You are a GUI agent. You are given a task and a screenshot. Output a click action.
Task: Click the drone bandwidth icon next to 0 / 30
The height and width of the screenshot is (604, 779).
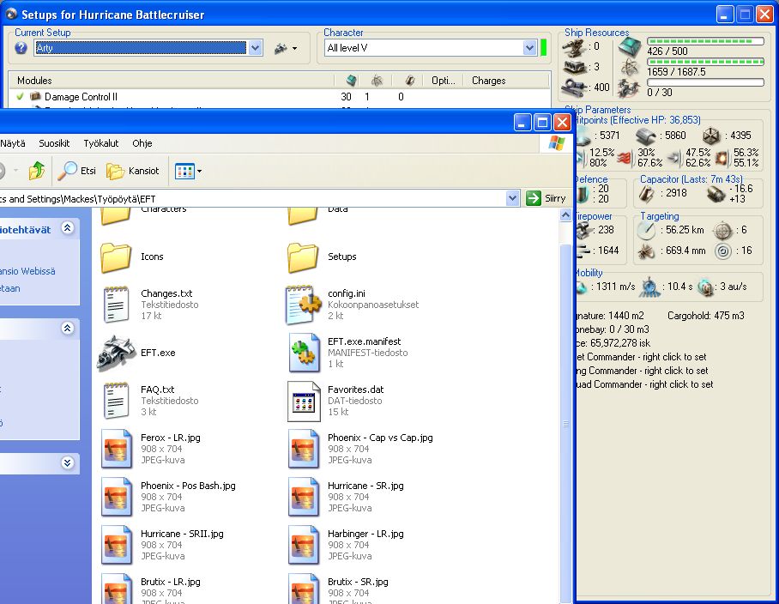pyautogui.click(x=630, y=88)
